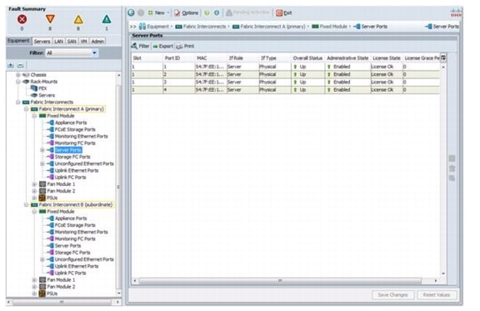Select the row with Port ID 1
The height and width of the screenshot is (311, 480).
click(286, 67)
